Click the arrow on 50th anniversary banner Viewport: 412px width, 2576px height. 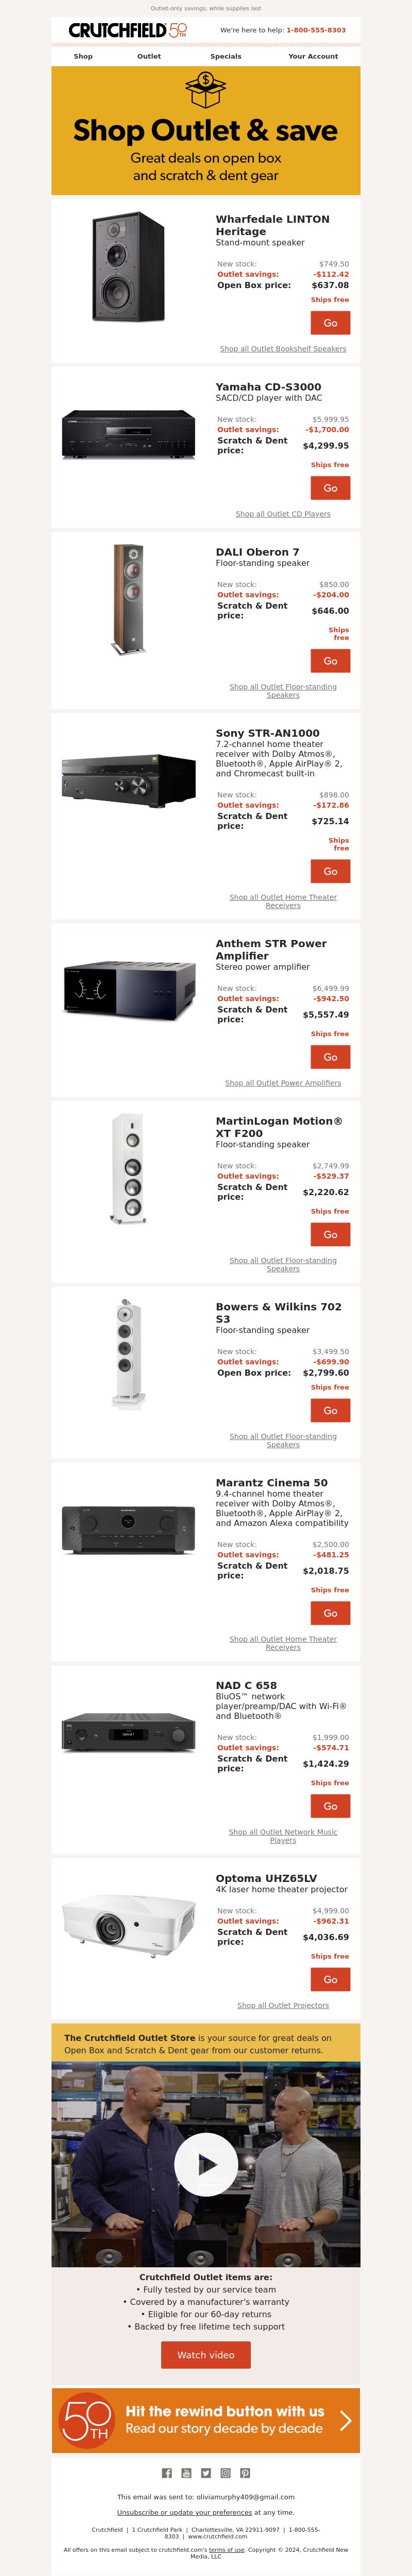pos(345,2420)
